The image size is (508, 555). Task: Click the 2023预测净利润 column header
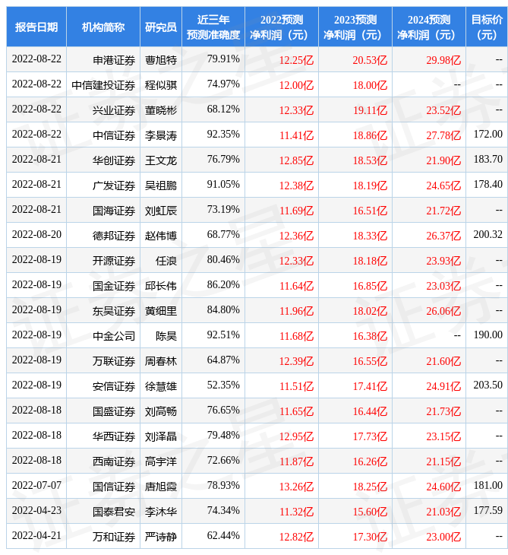pos(355,27)
